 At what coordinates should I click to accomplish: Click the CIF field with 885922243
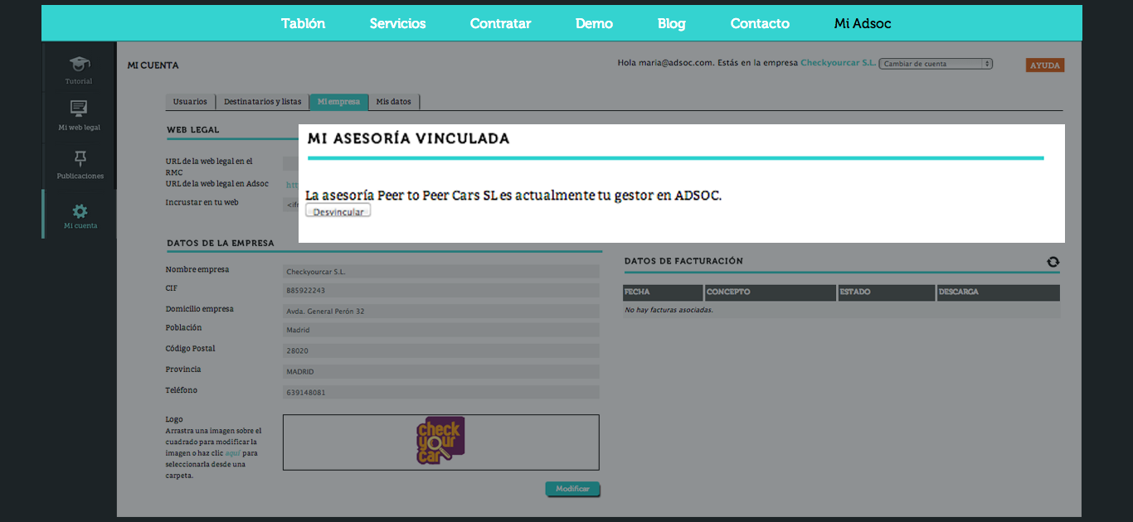pyautogui.click(x=440, y=291)
